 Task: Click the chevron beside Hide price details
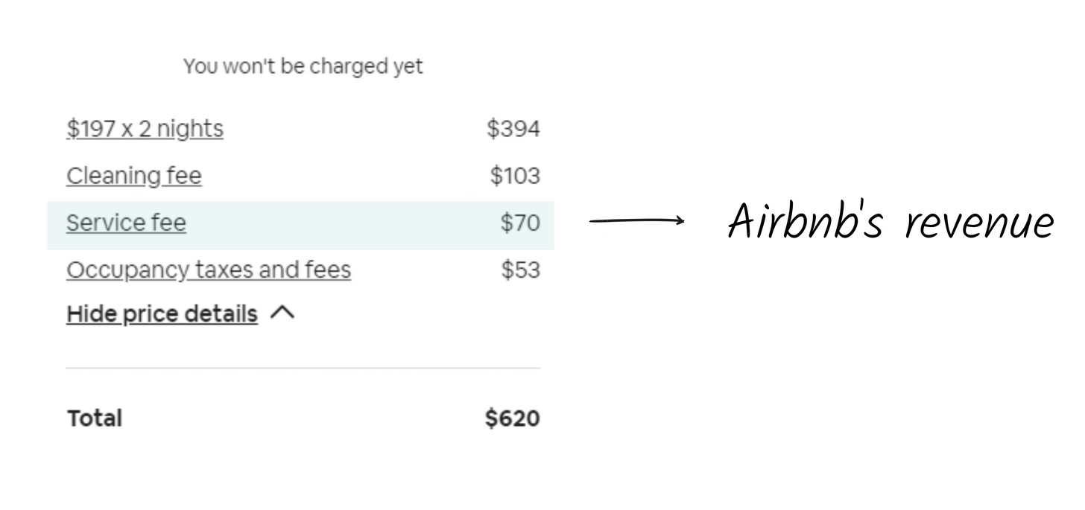point(282,313)
